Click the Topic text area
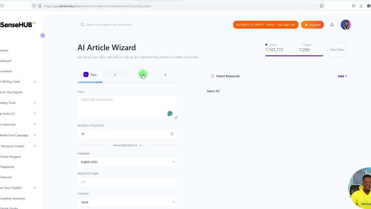Viewport: 371px width, 209px height. (x=128, y=107)
